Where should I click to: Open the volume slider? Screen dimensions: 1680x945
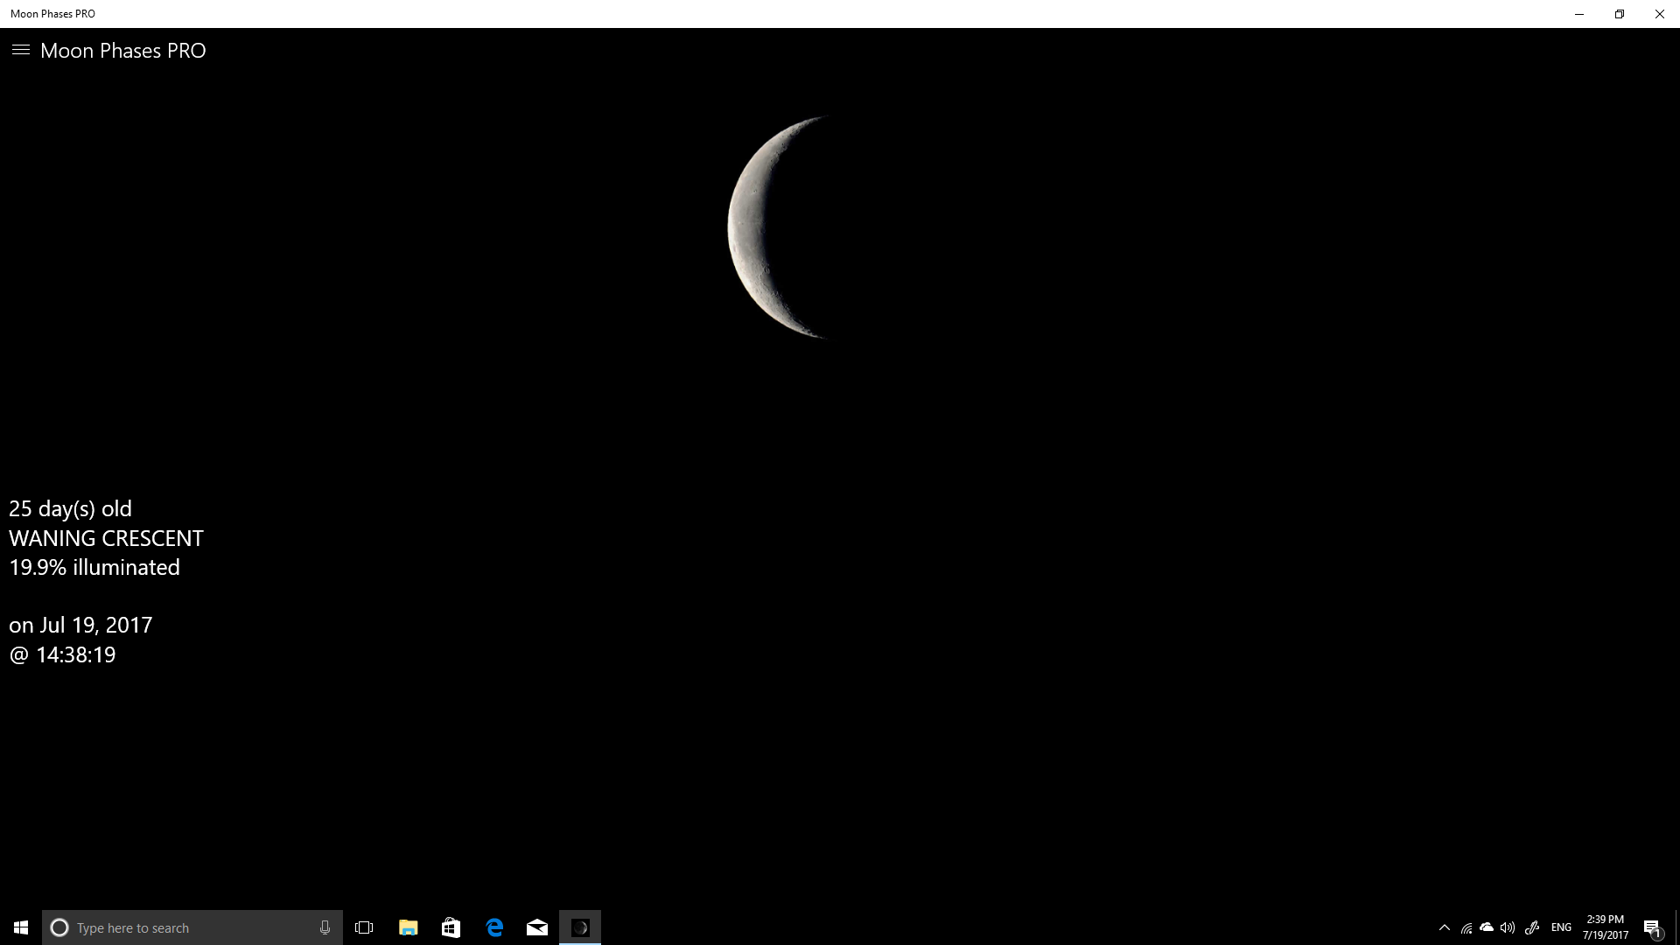[x=1507, y=927]
